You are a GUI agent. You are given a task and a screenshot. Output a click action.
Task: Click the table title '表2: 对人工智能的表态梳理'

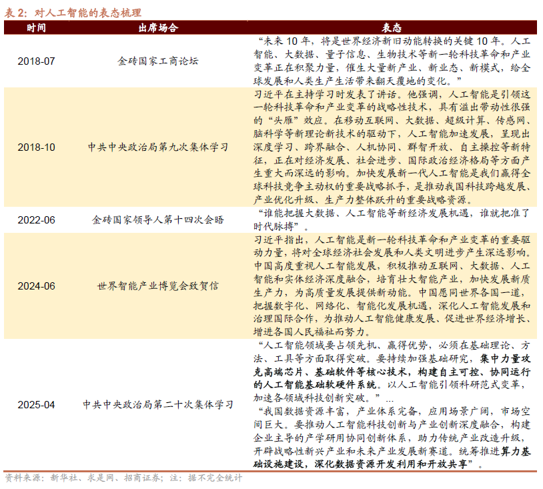73,13
